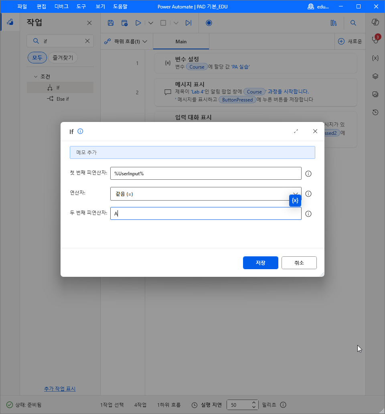This screenshot has height=414, width=385.
Task: Close the 작업 actions pane
Action: 89,23
